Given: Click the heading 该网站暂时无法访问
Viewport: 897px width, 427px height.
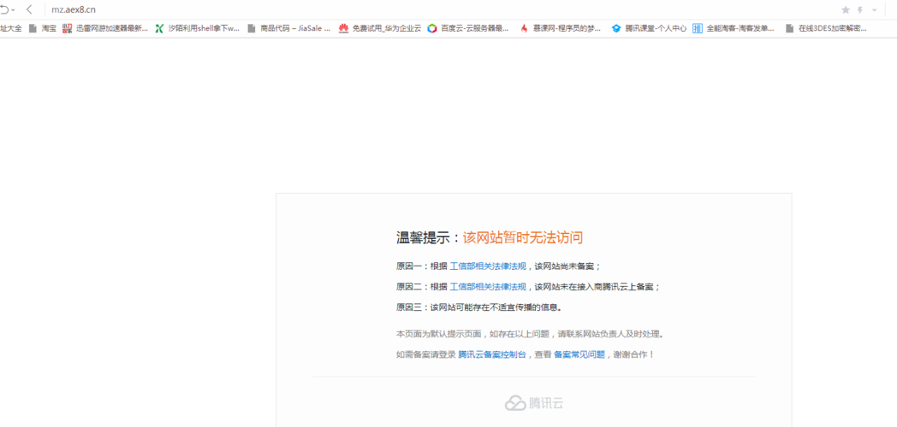Looking at the screenshot, I should (x=523, y=237).
